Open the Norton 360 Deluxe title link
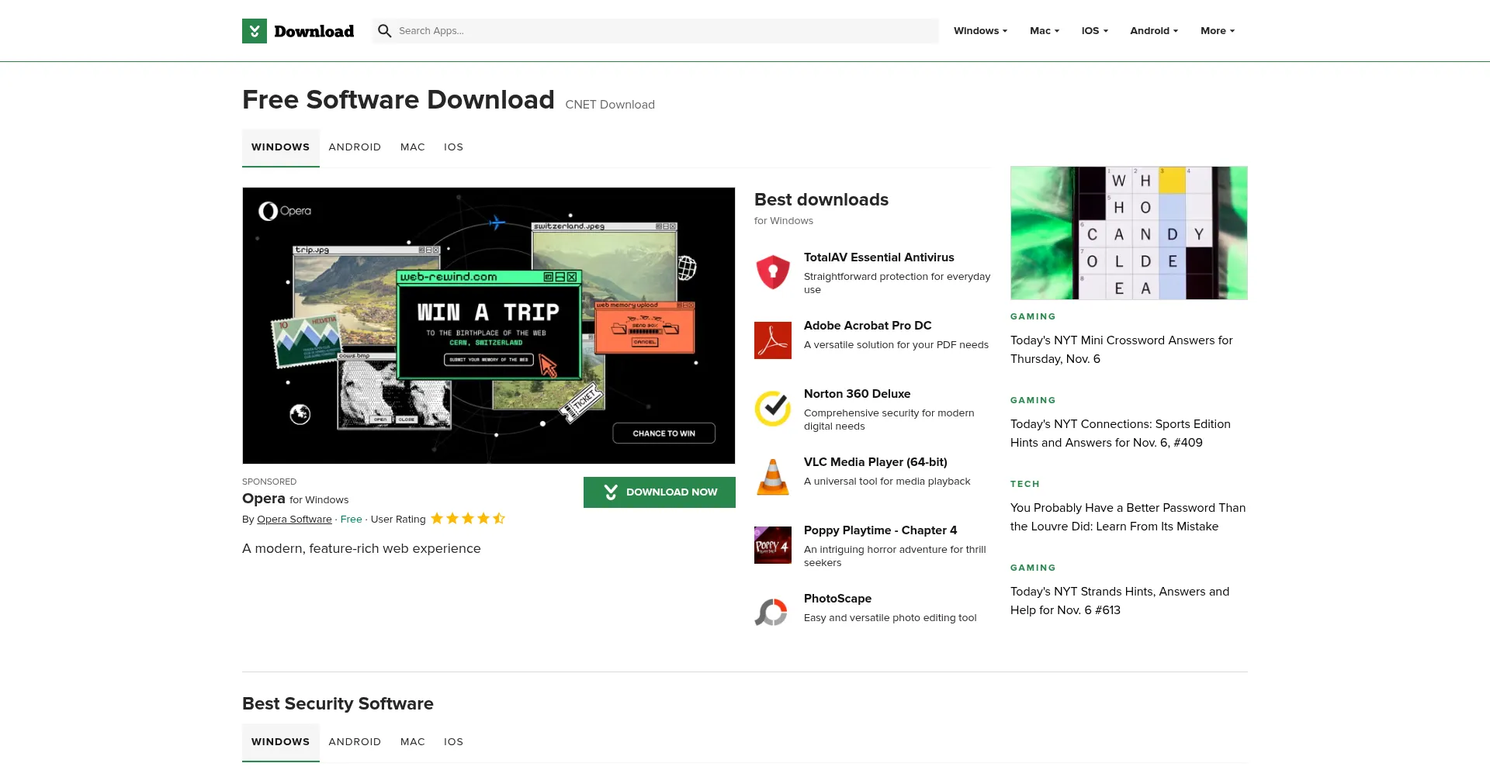1490x770 pixels. pos(858,394)
